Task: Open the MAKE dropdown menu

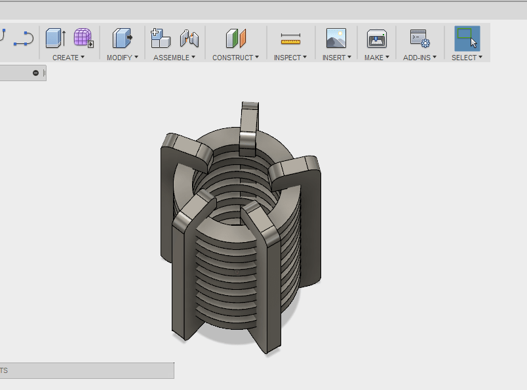Action: pyautogui.click(x=377, y=58)
